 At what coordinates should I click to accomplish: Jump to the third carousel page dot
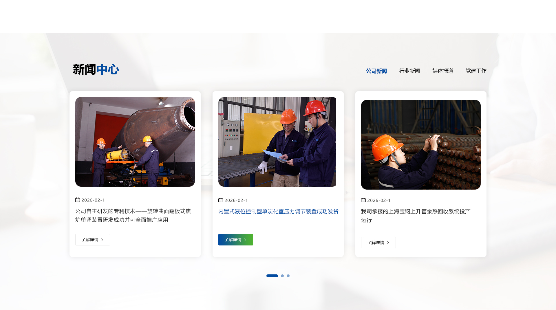pos(288,276)
